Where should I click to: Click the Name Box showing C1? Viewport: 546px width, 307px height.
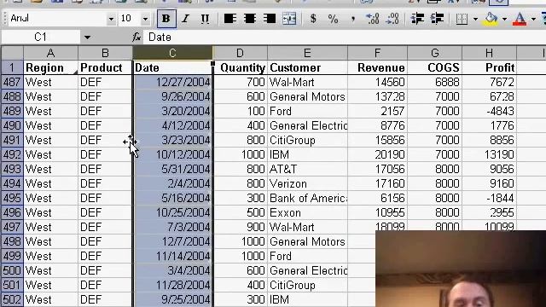[40, 38]
